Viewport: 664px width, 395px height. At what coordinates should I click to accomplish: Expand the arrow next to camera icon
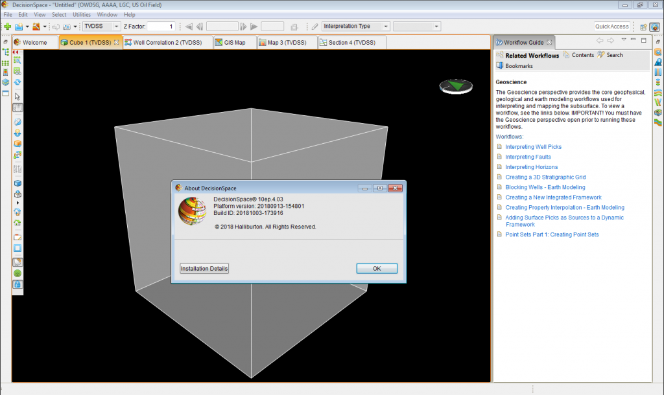coord(75,27)
